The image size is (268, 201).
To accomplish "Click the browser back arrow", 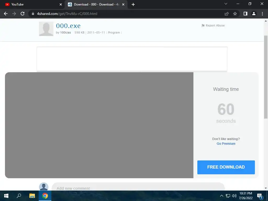I will (x=6, y=14).
